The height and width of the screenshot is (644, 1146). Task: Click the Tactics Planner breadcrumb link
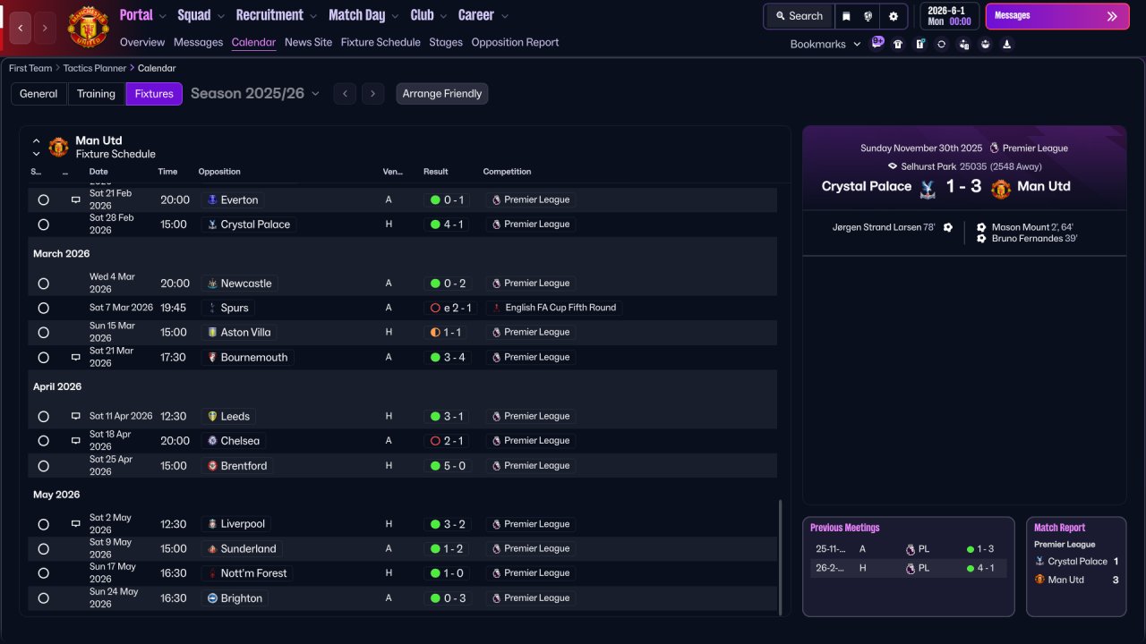(95, 68)
